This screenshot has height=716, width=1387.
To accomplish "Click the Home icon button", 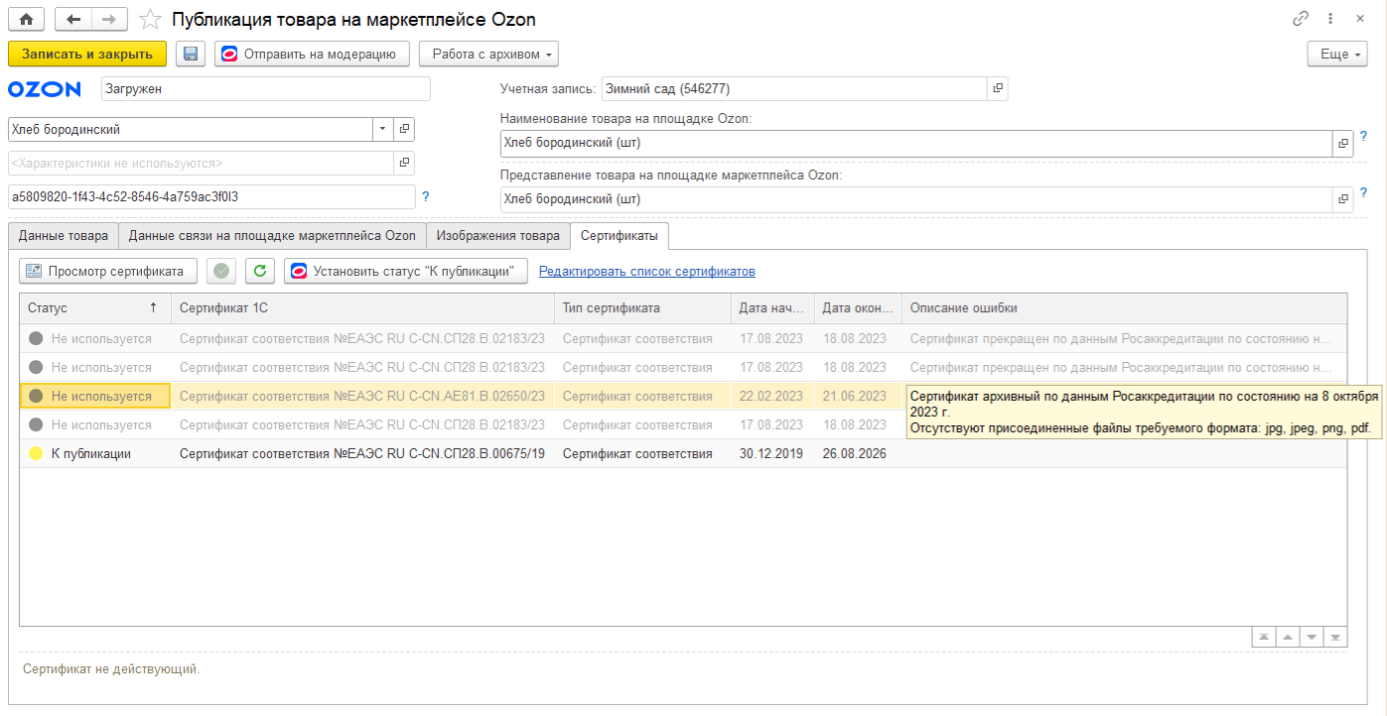I will coord(27,19).
